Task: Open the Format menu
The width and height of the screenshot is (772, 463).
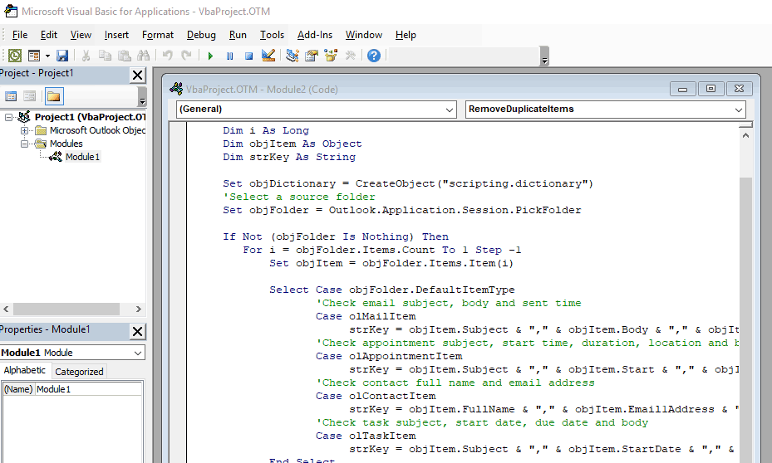Action: point(158,35)
